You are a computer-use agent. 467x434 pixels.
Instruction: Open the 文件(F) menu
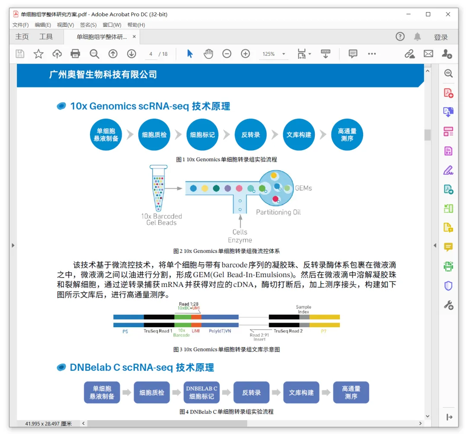tap(21, 25)
